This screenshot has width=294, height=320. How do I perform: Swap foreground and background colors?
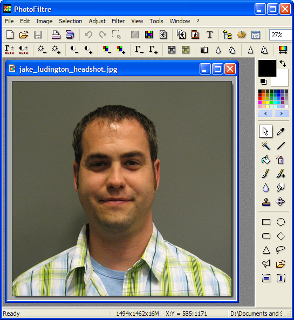283,64
